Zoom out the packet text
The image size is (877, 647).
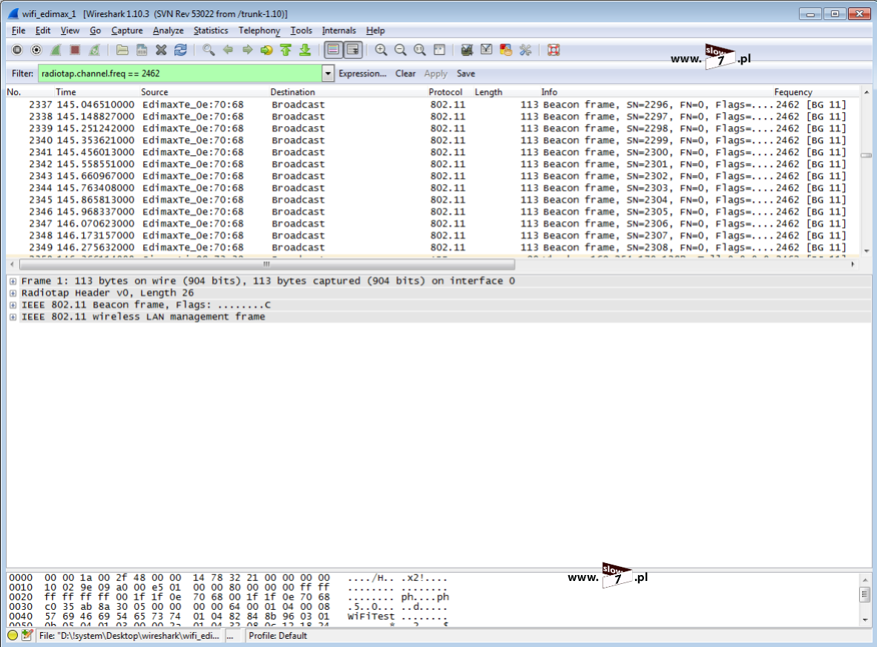tap(401, 50)
